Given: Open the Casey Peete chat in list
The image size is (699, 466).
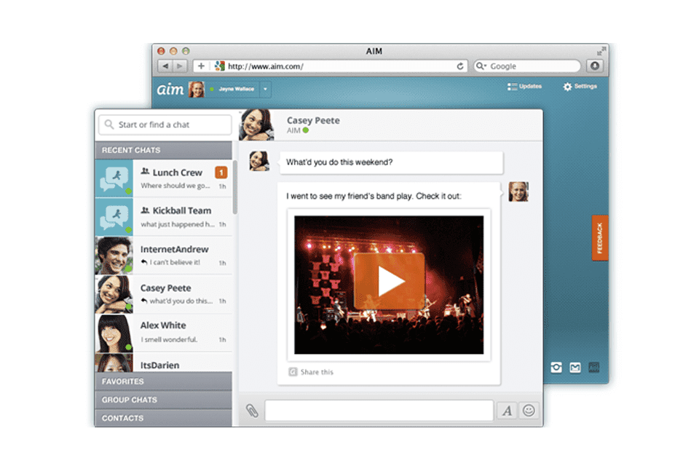Looking at the screenshot, I should pyautogui.click(x=163, y=294).
